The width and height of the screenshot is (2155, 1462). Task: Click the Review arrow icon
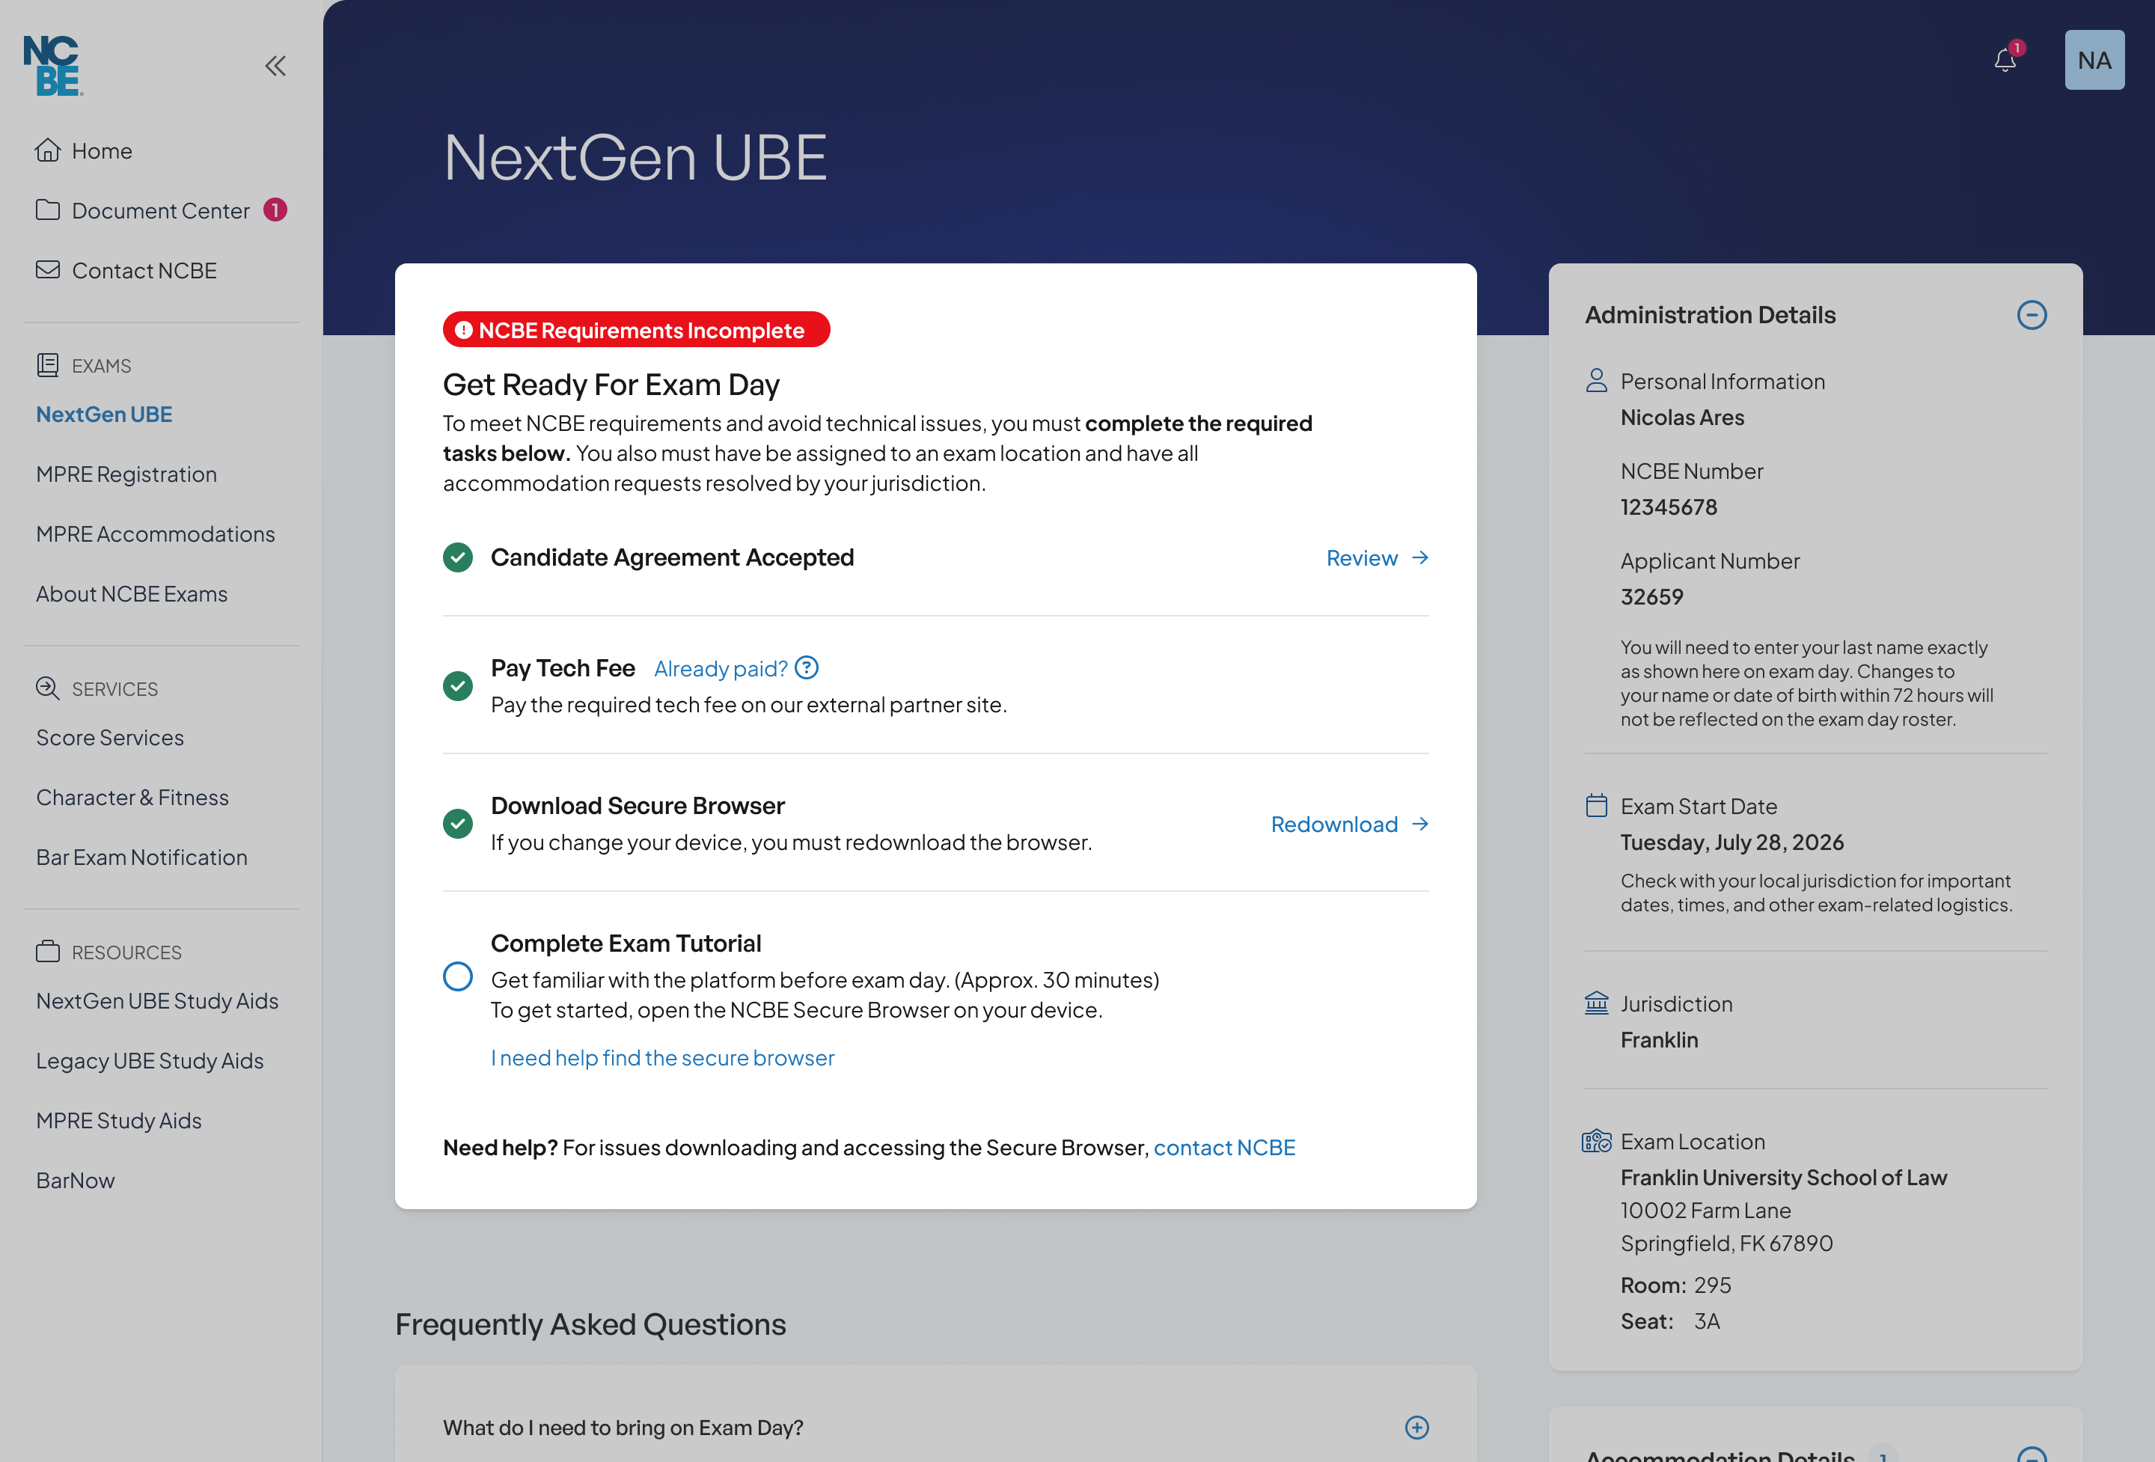click(1419, 558)
